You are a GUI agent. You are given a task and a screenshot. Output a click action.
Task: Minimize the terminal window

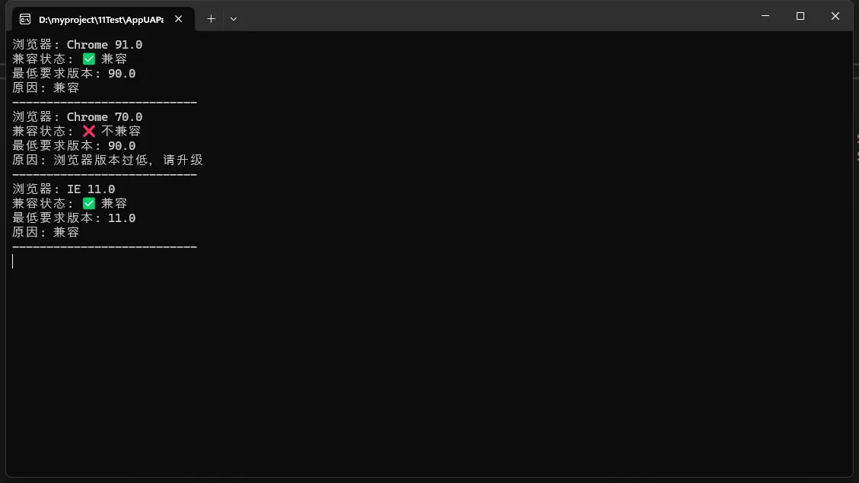(x=765, y=16)
